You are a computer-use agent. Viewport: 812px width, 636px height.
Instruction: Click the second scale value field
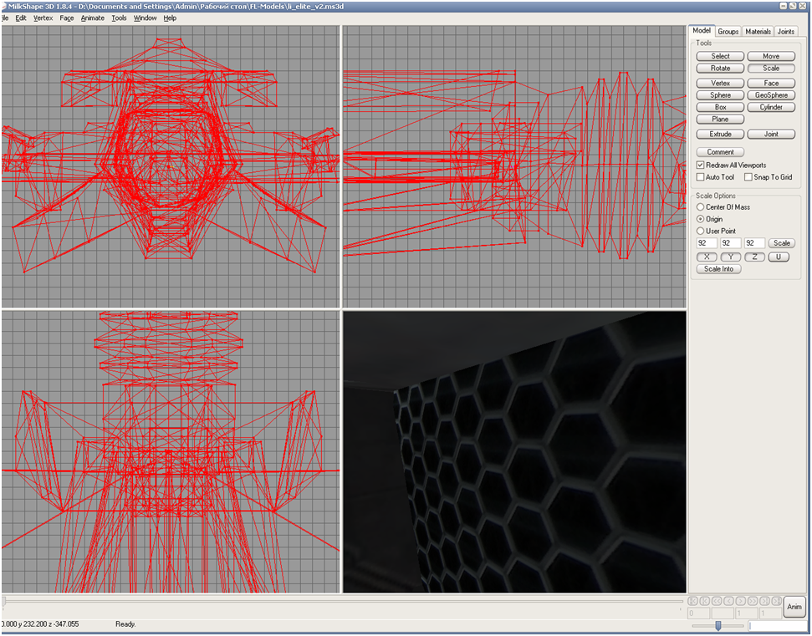point(731,242)
